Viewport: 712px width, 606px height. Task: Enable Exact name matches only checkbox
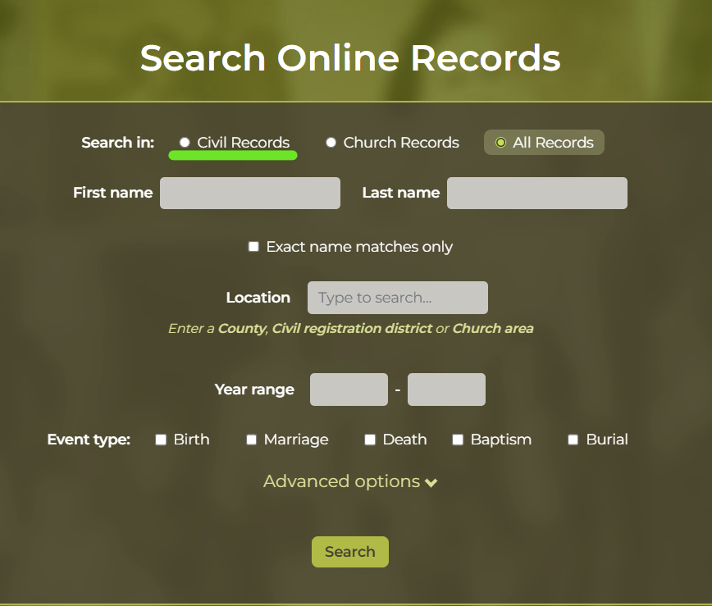coord(253,247)
